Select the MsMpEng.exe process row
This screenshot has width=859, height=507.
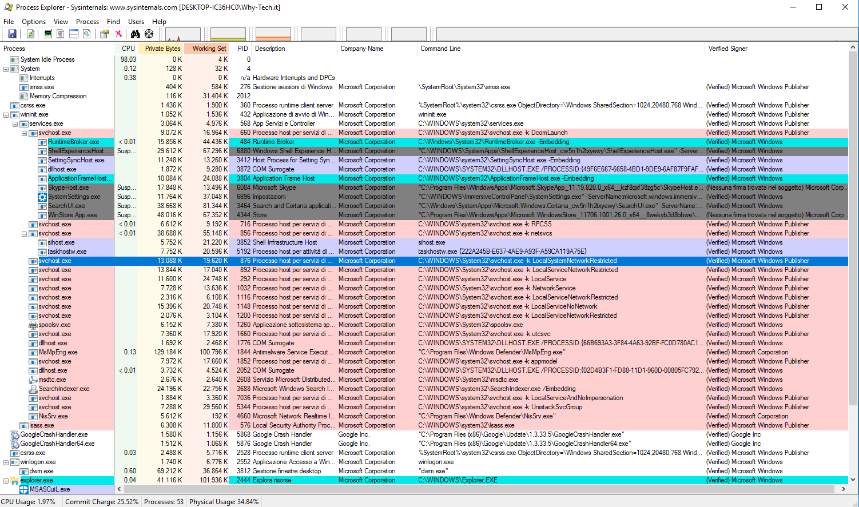pos(424,352)
